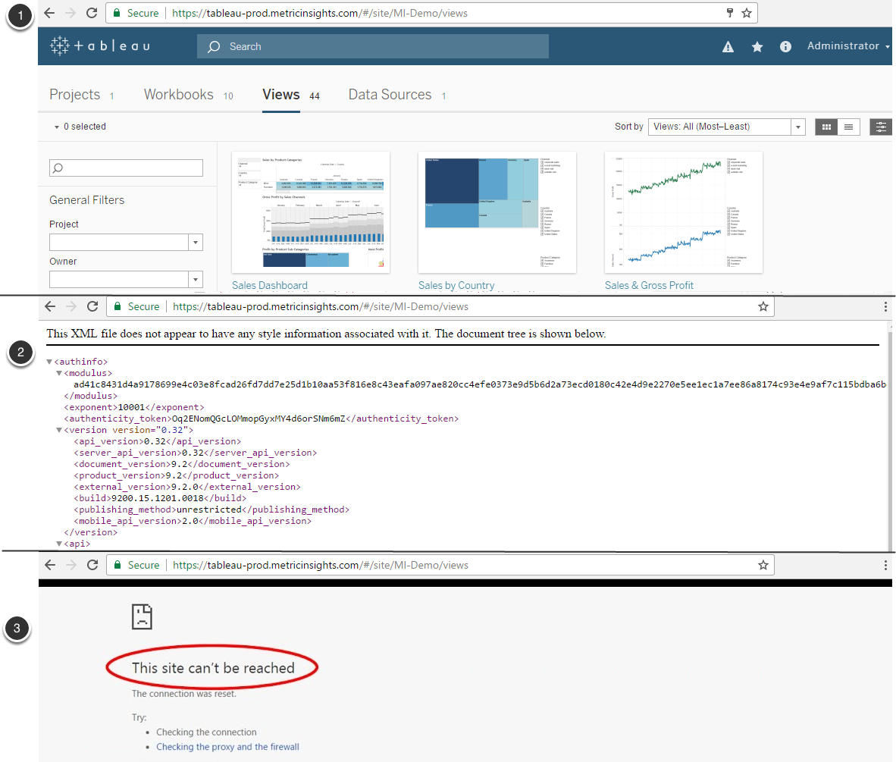This screenshot has width=896, height=762.
Task: Click the Sales Dashboard thumbnail
Action: (311, 212)
